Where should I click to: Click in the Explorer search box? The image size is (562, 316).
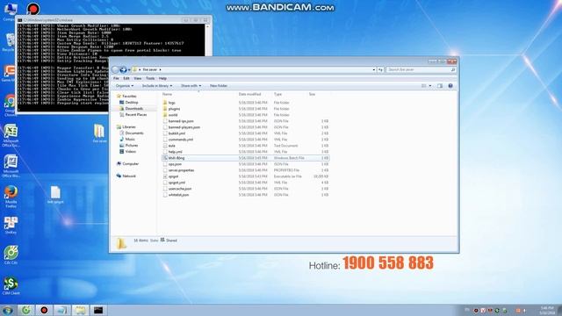421,69
